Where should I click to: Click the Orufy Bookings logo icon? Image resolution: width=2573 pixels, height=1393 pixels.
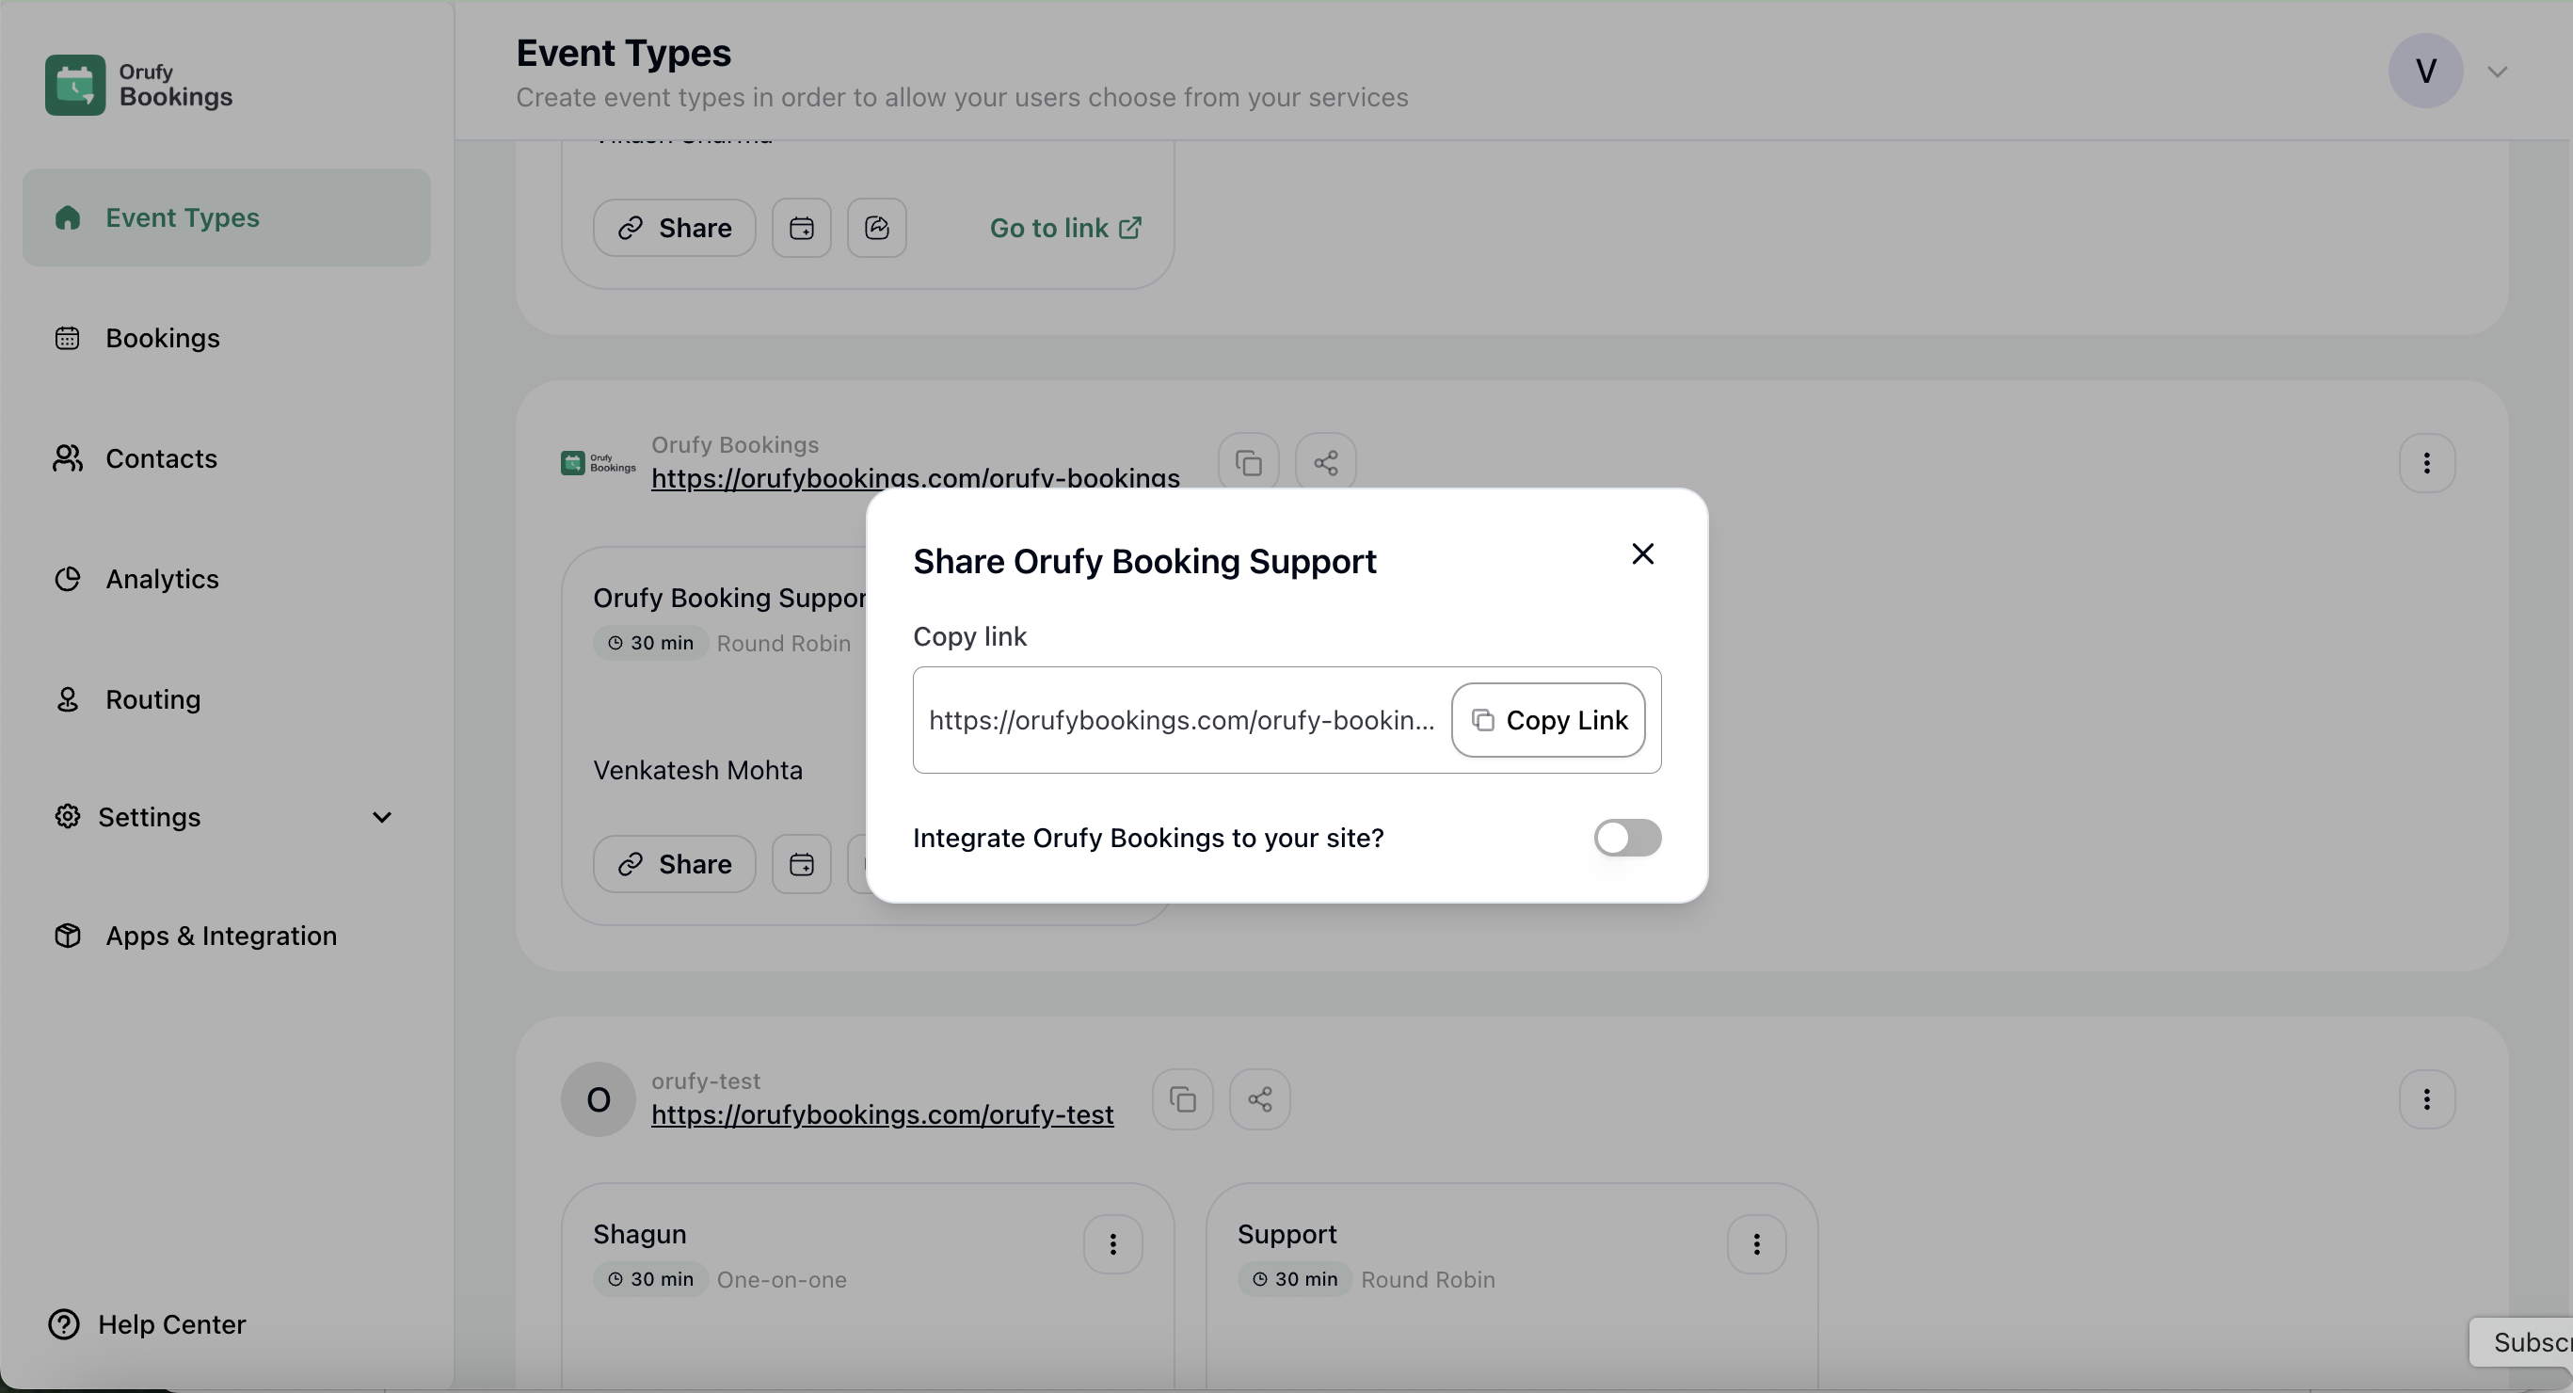pyautogui.click(x=75, y=85)
